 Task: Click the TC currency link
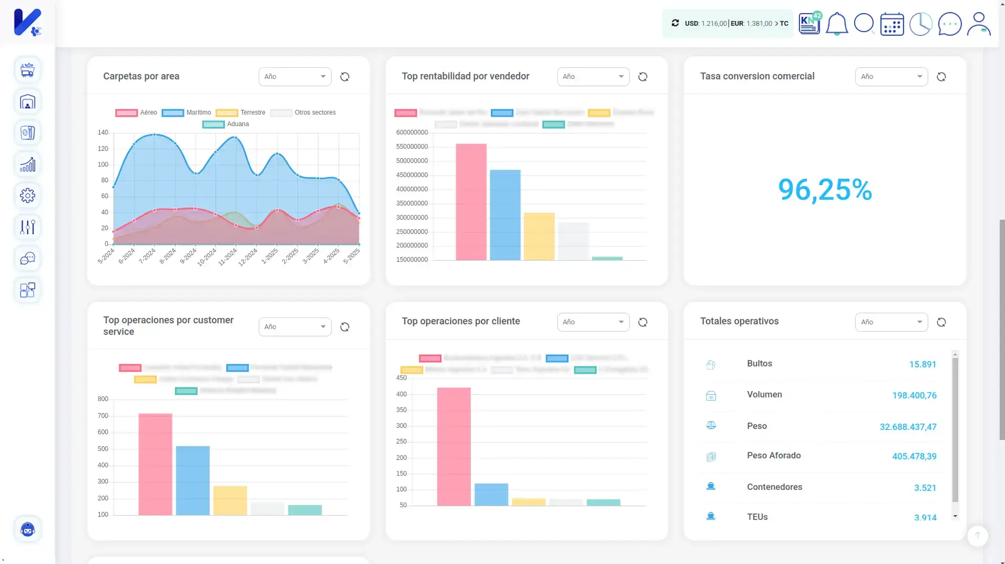784,23
